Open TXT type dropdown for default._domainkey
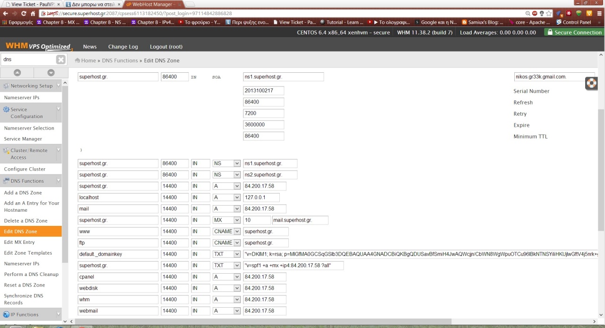Screen dimensions: 605x328 point(226,254)
